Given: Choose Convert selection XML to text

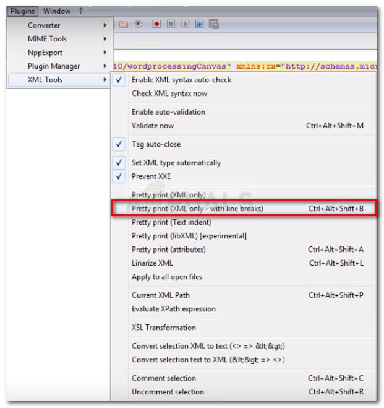Looking at the screenshot, I should pyautogui.click(x=244, y=346).
